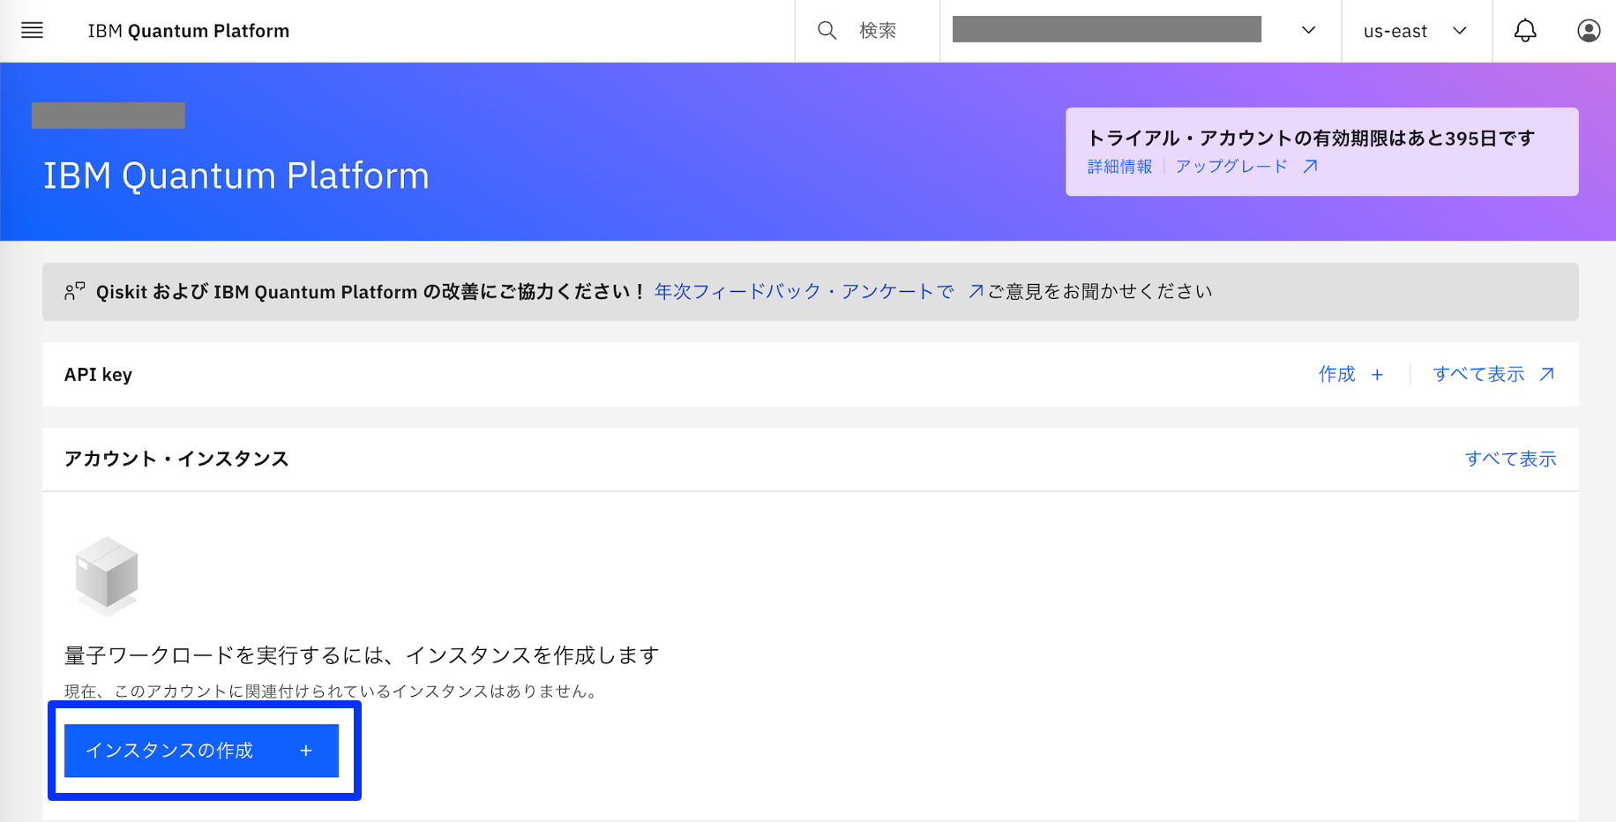Click the feedback survey person icon
1616x822 pixels.
click(x=75, y=291)
